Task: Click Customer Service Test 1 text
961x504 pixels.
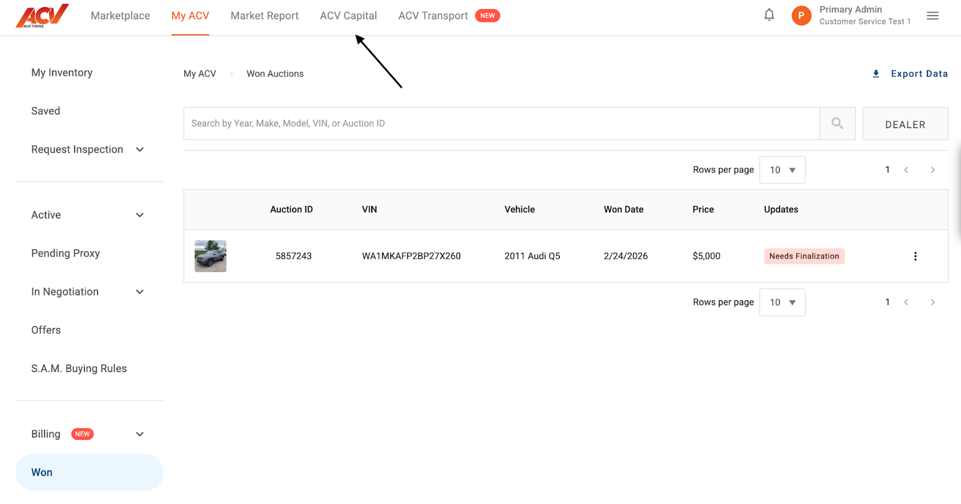Action: pos(865,22)
